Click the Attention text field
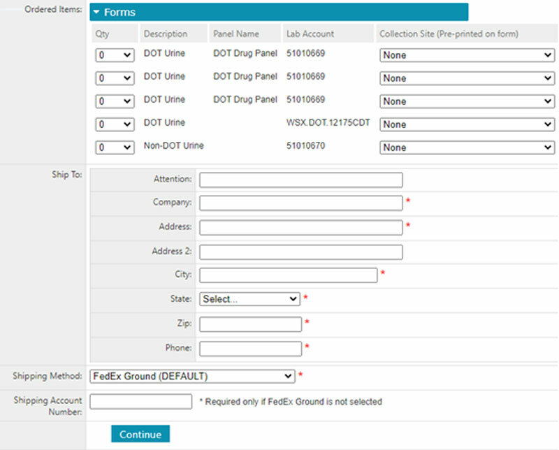This screenshot has height=450, width=559. [x=300, y=180]
